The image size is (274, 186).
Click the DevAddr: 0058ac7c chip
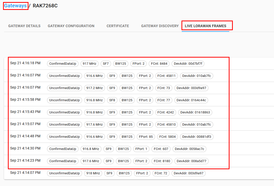coord(189,149)
